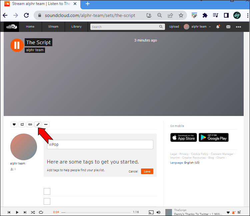Screen dimensions: 250x216
Task: Open the Privacy footer link
Action: click(x=184, y=154)
